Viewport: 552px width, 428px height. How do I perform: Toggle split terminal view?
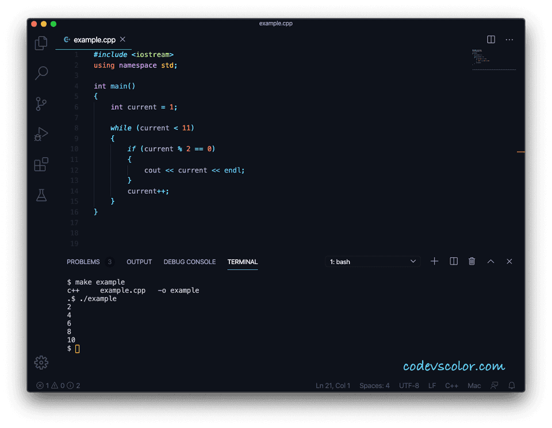[x=453, y=261]
